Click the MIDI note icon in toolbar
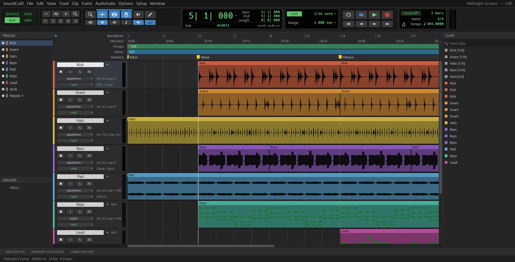 click(126, 22)
